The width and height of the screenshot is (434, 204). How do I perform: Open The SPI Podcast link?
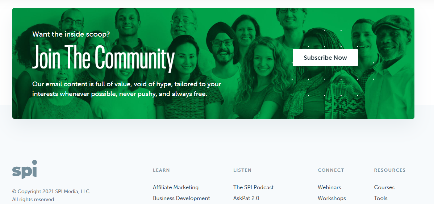coord(253,187)
